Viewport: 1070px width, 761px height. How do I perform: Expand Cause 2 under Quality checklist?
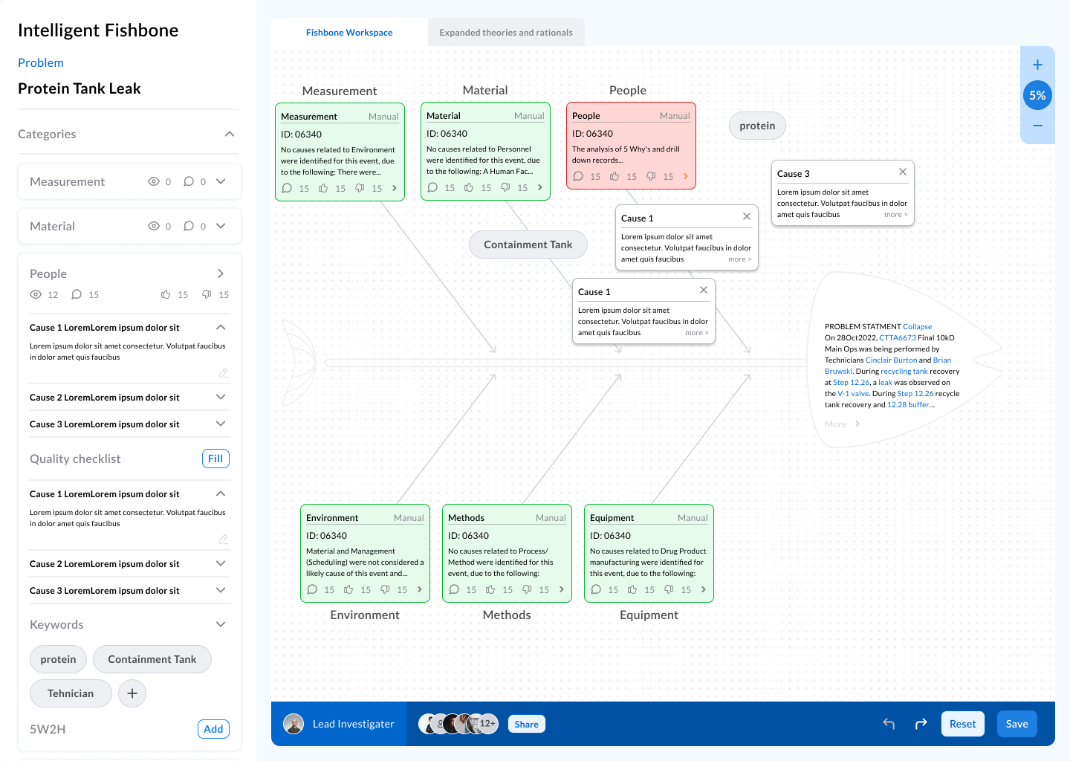click(x=220, y=563)
